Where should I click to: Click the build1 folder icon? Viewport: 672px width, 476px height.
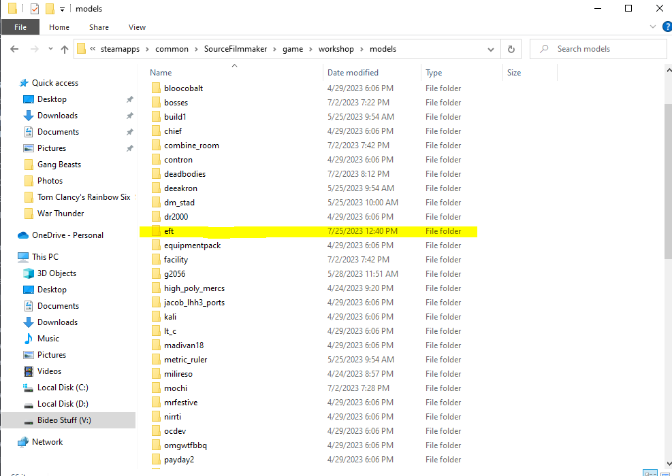pos(155,117)
